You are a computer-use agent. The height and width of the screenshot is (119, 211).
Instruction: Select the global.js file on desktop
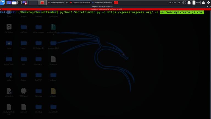pyautogui.click(x=53, y=92)
